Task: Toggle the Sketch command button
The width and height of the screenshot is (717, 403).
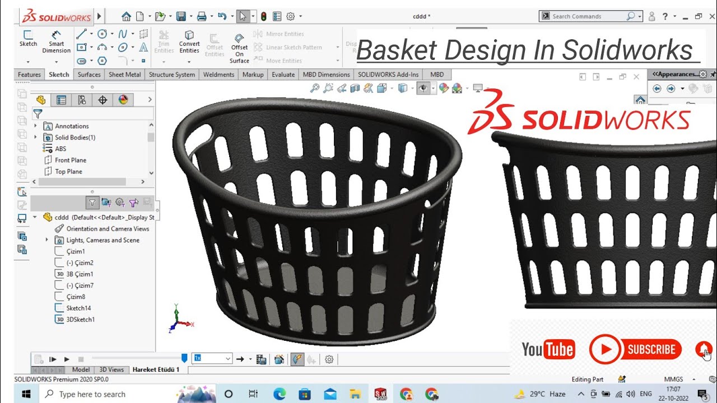Action: click(x=28, y=39)
